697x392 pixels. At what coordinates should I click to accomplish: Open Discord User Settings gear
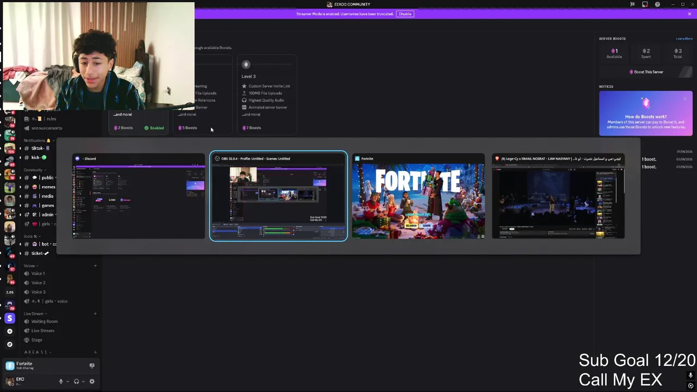[92, 382]
